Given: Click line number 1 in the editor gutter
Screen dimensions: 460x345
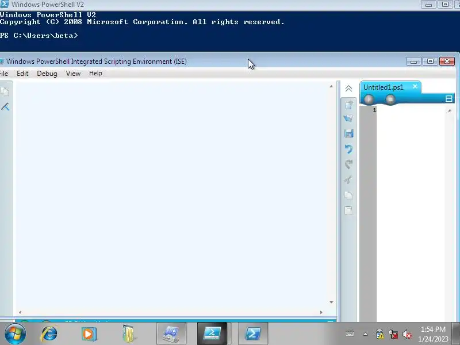Looking at the screenshot, I should (x=374, y=110).
